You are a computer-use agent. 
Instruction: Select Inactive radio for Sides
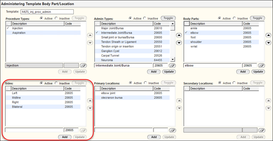click(56, 83)
